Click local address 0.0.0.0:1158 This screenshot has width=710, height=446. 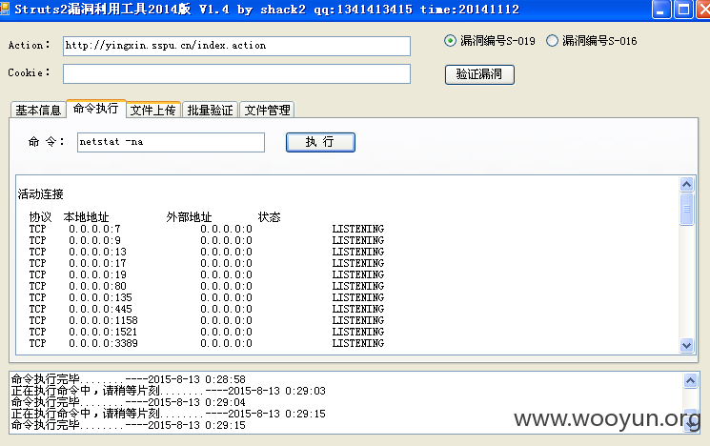coord(103,320)
